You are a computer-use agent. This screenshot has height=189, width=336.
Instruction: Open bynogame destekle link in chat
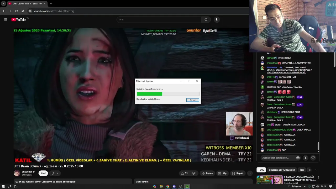tap(286, 72)
